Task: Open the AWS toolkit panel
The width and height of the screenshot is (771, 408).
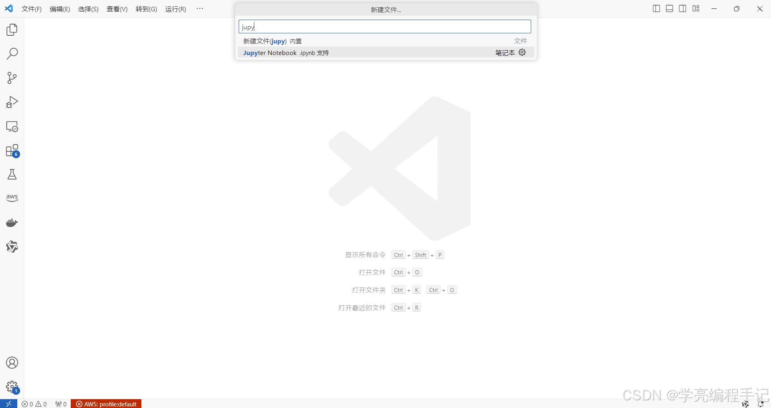Action: (x=12, y=198)
